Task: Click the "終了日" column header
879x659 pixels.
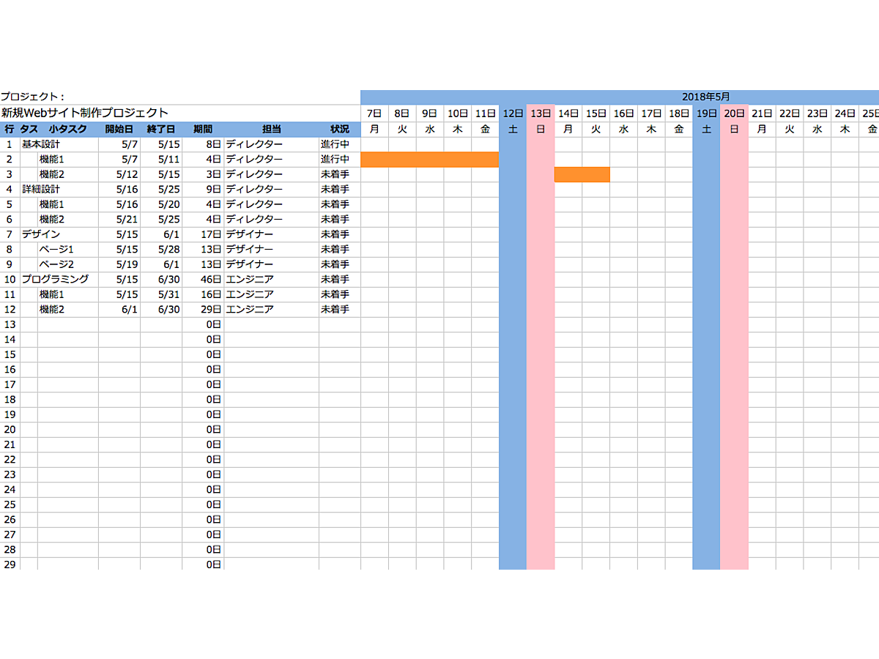Action: click(161, 130)
